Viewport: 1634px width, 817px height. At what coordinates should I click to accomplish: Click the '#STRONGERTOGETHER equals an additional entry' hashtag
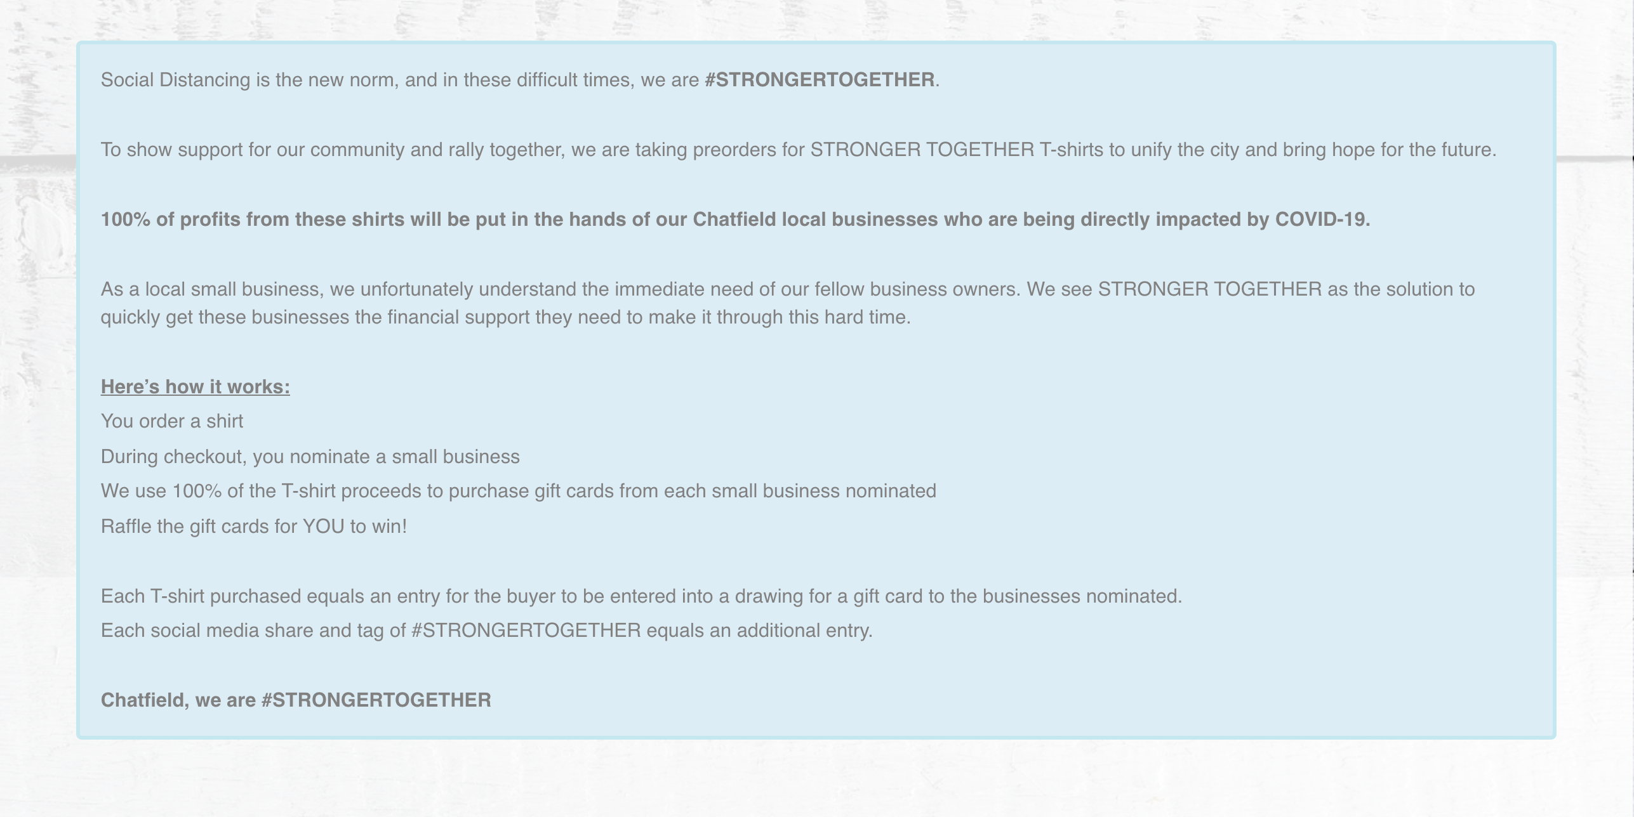(x=526, y=631)
